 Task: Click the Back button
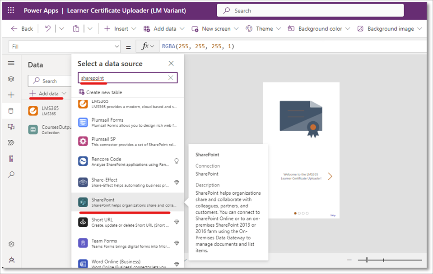[x=22, y=28]
